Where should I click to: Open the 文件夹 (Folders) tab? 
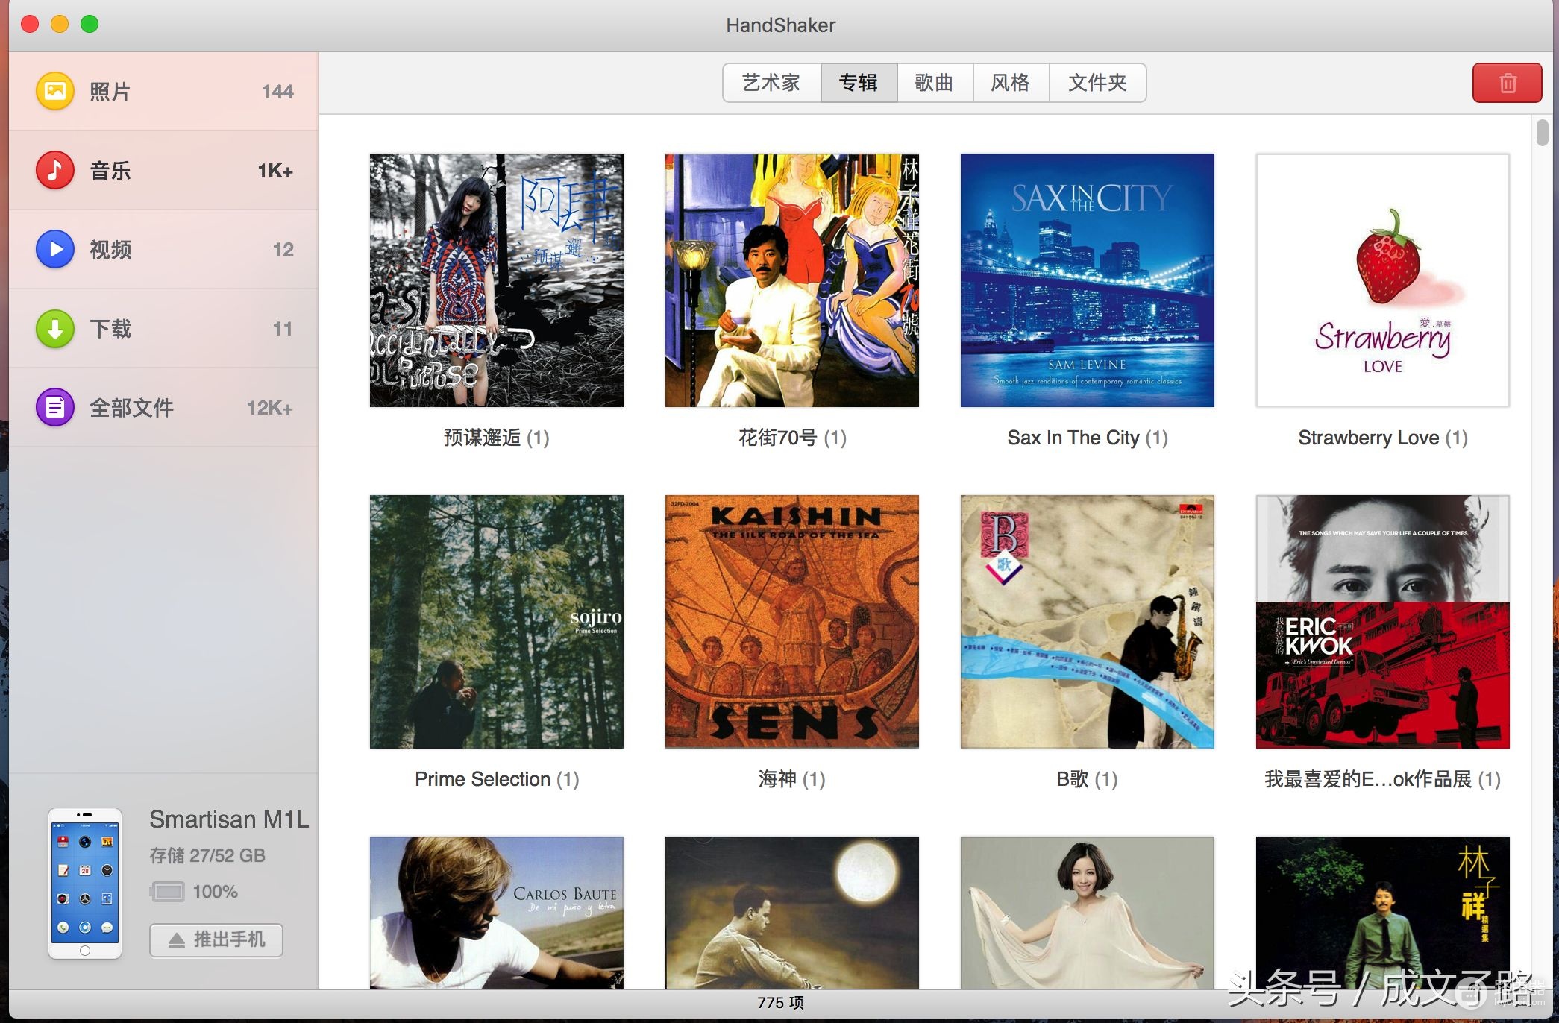click(1097, 83)
